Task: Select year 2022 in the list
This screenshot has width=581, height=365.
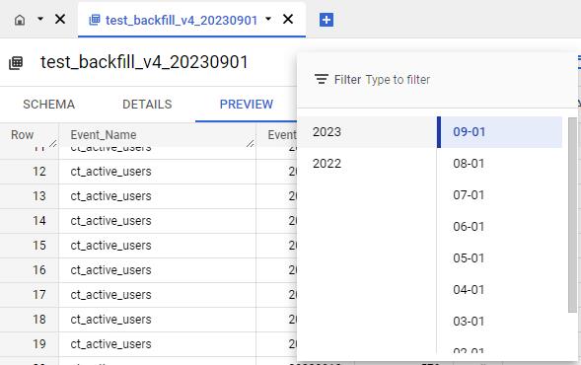Action: click(367, 164)
